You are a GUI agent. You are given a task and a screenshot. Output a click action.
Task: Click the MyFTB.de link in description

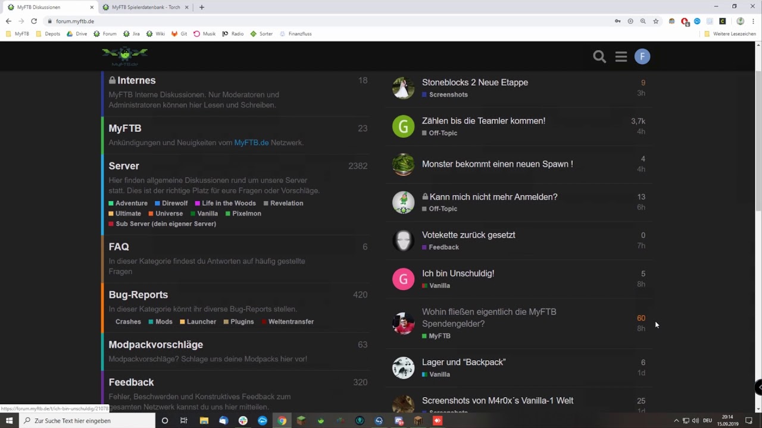coord(251,143)
